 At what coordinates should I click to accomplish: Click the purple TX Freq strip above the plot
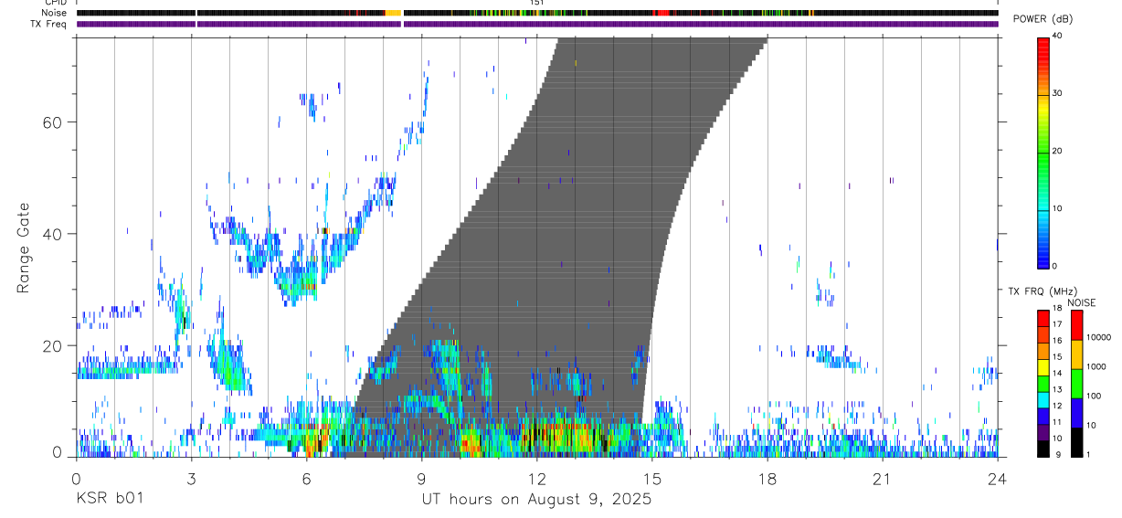(536, 24)
